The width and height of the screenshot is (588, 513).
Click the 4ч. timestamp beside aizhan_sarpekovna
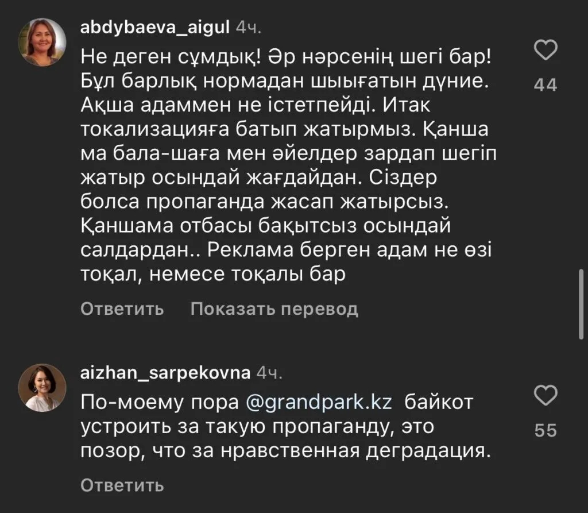[x=269, y=373]
